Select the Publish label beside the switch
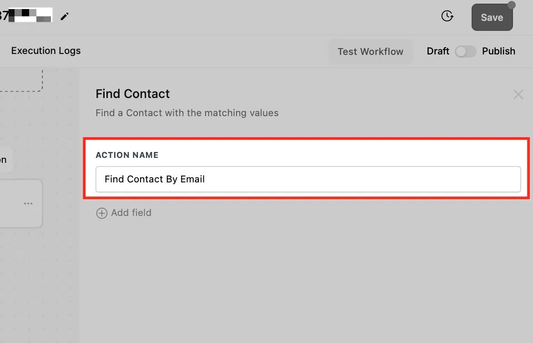The image size is (533, 343). (498, 51)
